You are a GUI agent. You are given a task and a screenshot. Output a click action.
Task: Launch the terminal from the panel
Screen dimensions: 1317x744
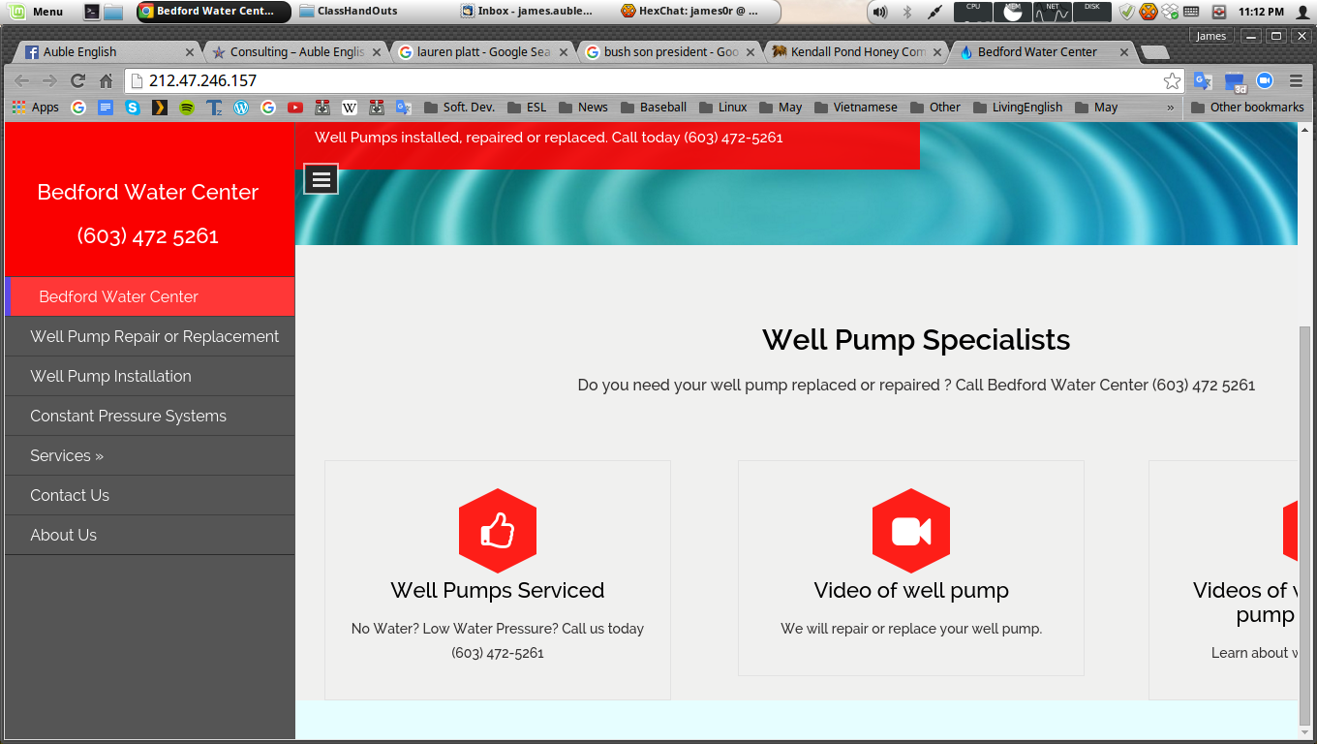92,12
